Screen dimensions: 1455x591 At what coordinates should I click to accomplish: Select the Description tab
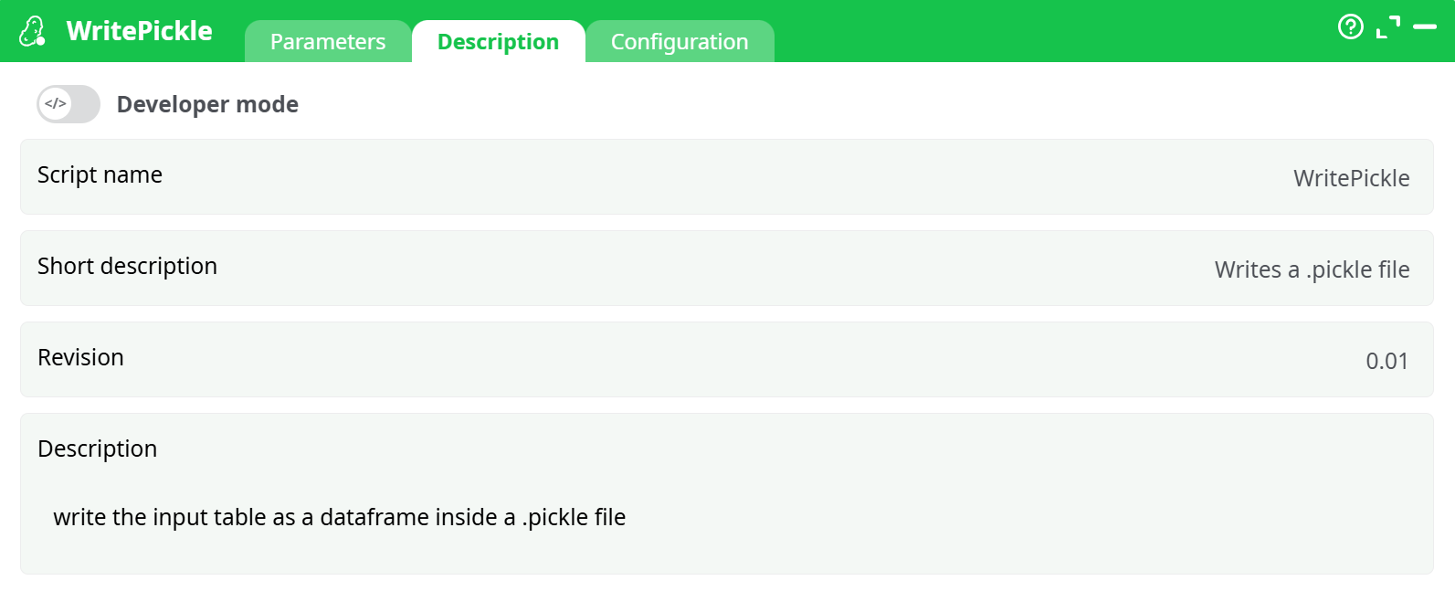499,41
